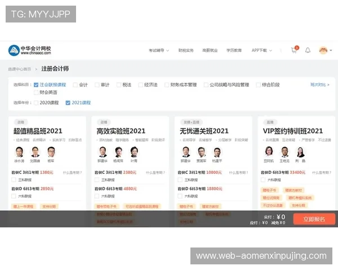Expand the 考试辅导 dropdown menu
The image size is (338, 270).
(x=159, y=51)
